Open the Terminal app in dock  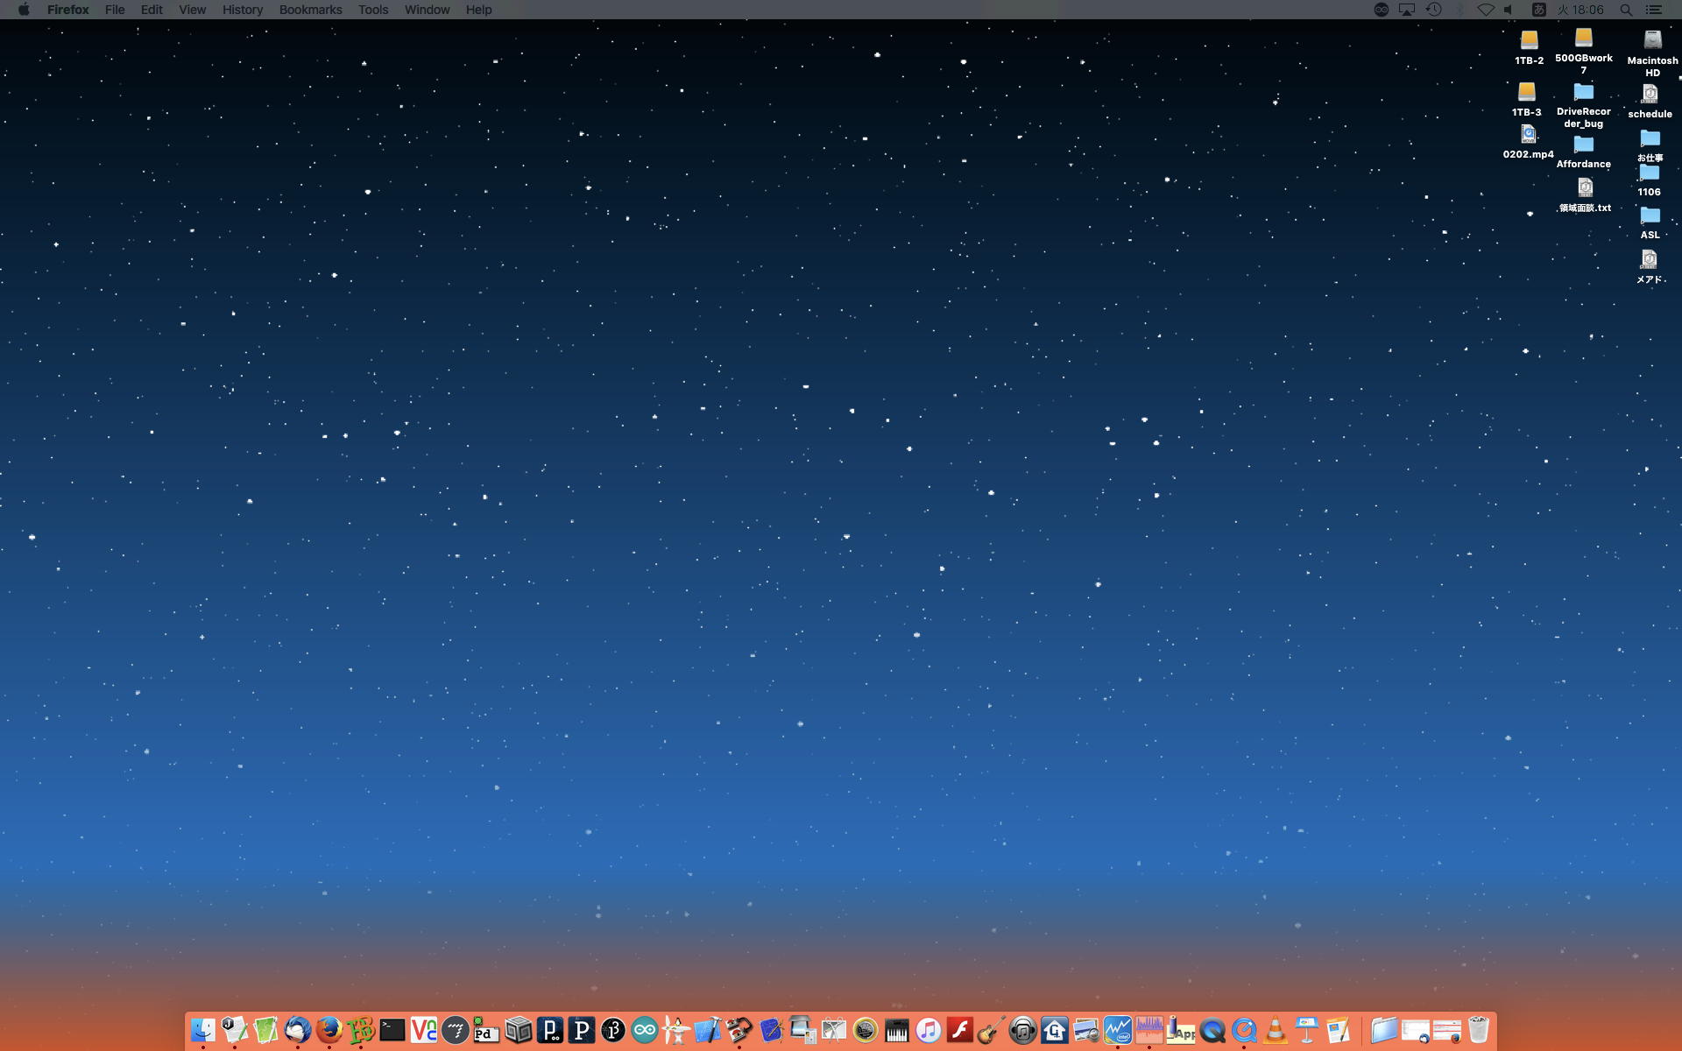(392, 1030)
